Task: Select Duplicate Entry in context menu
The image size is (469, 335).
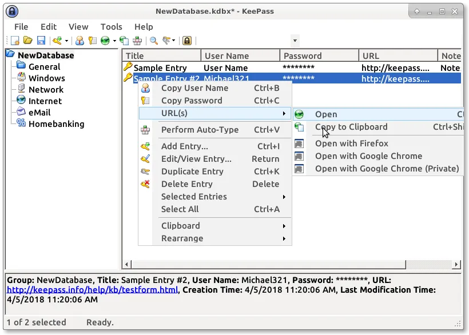Action: pos(192,172)
